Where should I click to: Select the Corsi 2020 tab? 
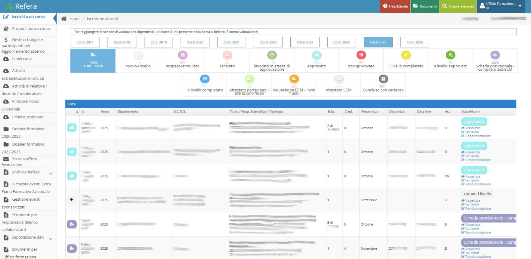tap(195, 42)
